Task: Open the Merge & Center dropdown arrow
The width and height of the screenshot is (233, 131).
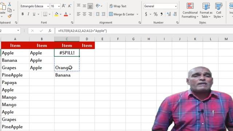Action: tap(138, 14)
